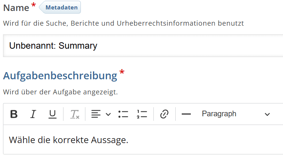This screenshot has height=168, width=283.
Task: Open the Metadaten tag button
Action: coord(60,7)
